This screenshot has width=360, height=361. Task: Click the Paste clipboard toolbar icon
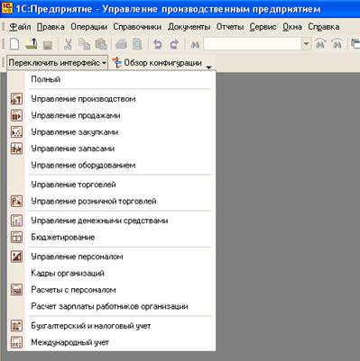tap(101, 44)
